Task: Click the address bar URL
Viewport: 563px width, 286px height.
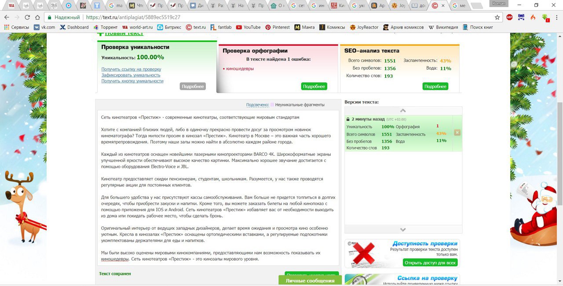Action: click(x=133, y=17)
